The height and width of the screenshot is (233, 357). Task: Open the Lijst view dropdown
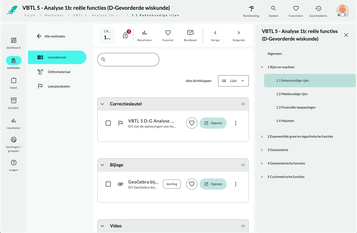point(233,81)
